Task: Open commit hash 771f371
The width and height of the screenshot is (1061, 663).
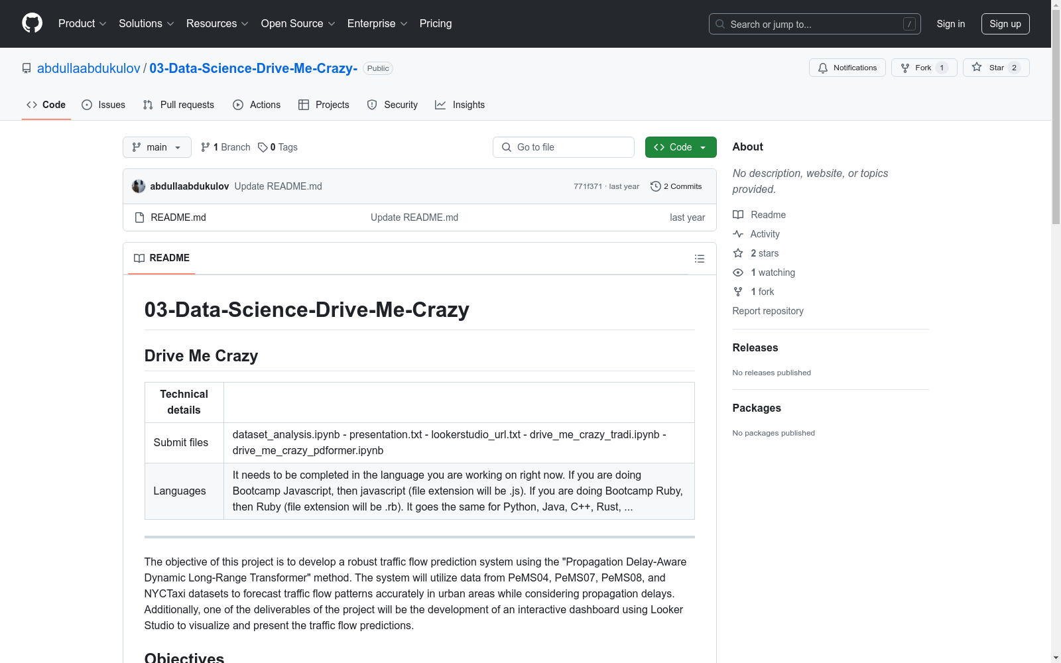Action: (x=588, y=186)
